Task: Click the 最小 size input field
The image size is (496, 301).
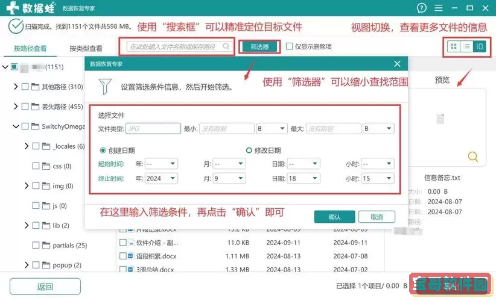Action: (x=227, y=129)
